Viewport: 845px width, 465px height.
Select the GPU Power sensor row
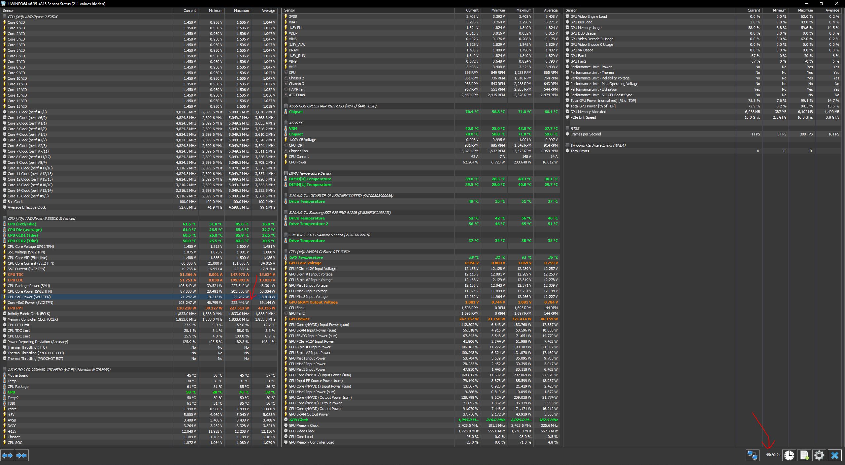coord(299,319)
